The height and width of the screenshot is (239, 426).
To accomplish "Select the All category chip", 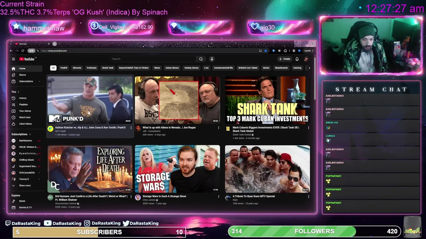I will [x=53, y=68].
